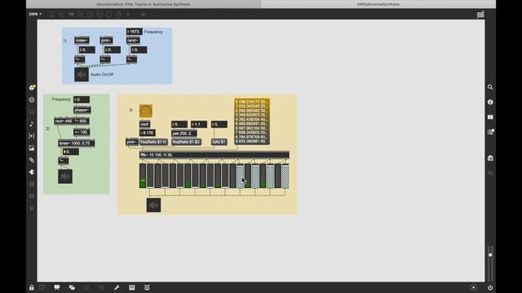Click the QAll $1 message box

point(219,142)
